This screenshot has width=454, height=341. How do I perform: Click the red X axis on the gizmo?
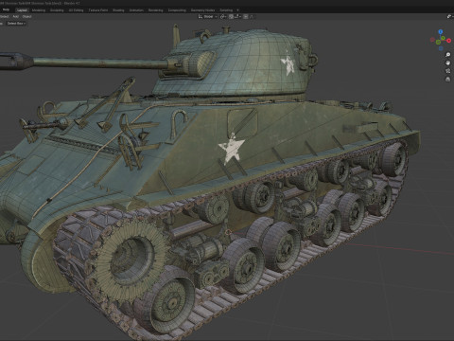click(449, 41)
